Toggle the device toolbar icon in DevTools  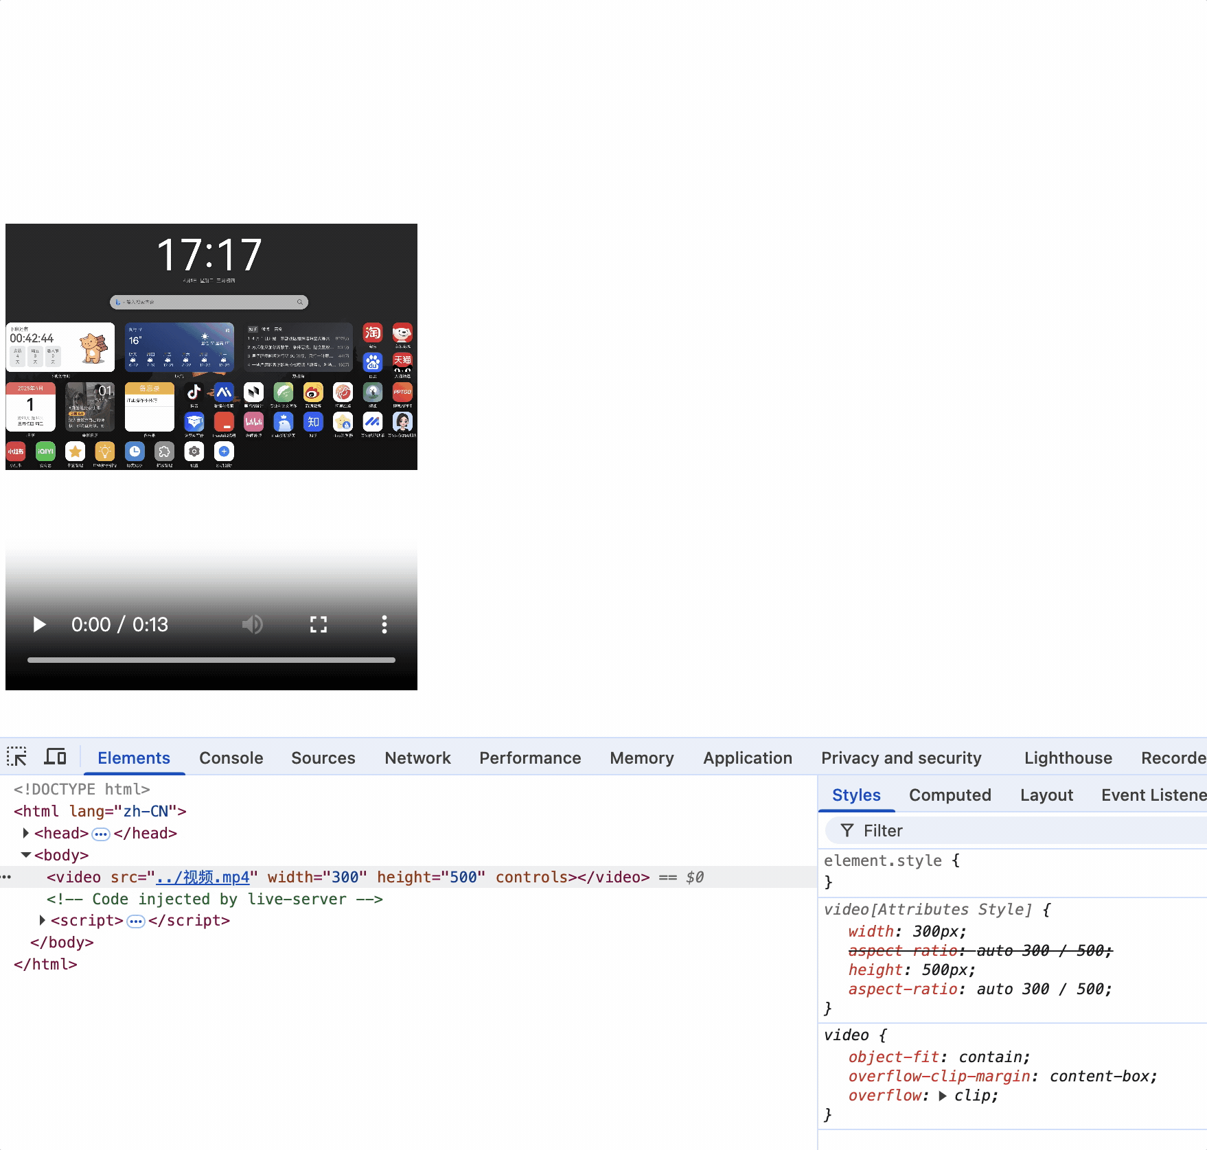[x=55, y=757]
